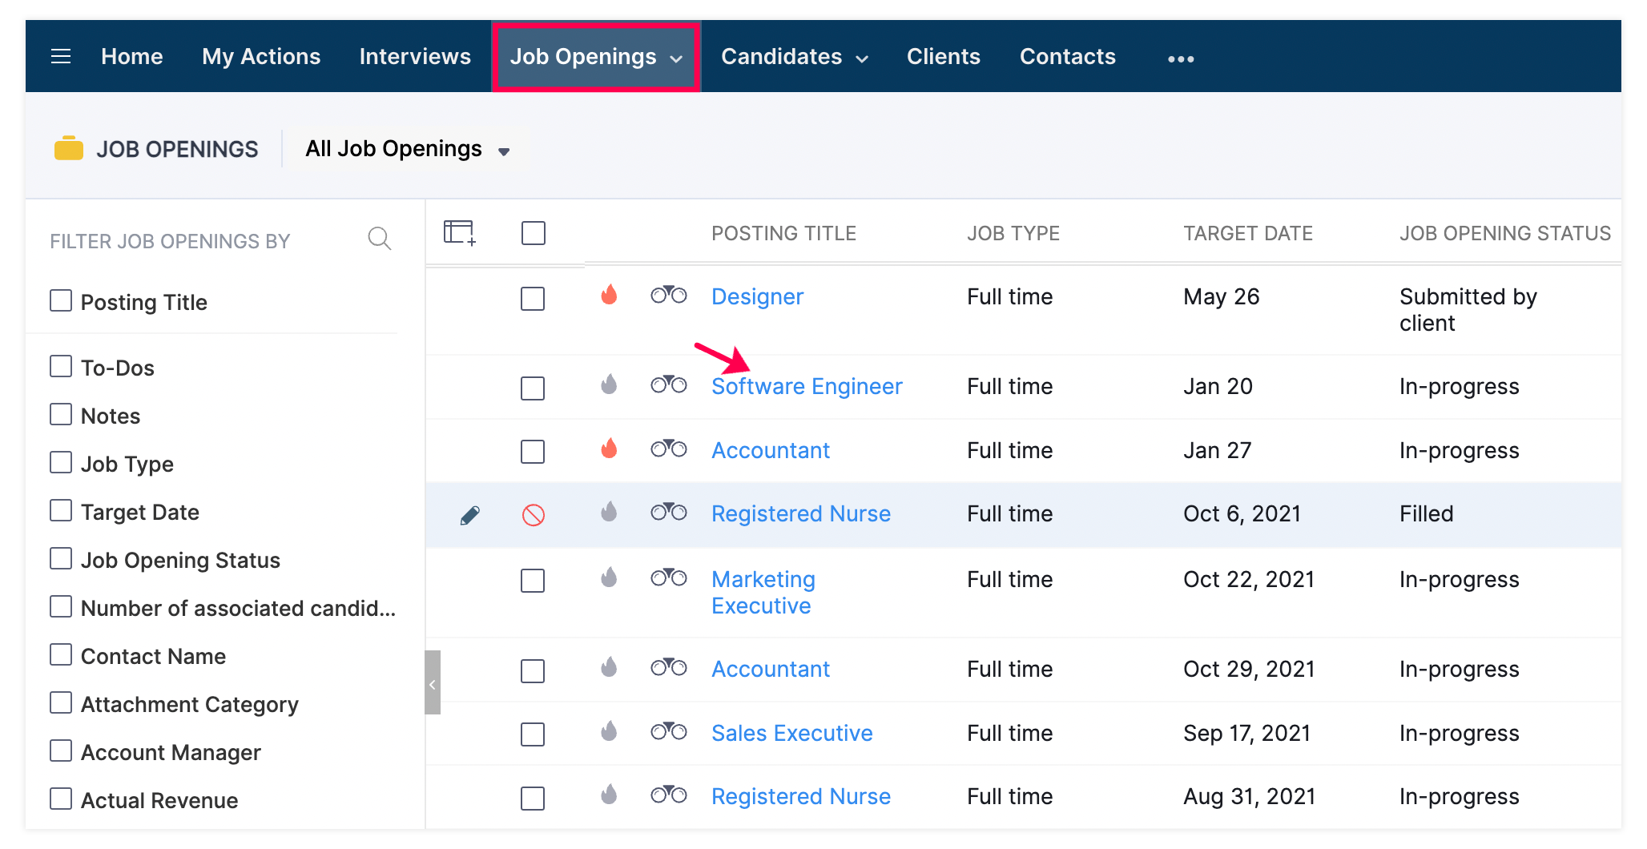Open the Software Engineer job posting
This screenshot has width=1647, height=849.
[x=807, y=386]
